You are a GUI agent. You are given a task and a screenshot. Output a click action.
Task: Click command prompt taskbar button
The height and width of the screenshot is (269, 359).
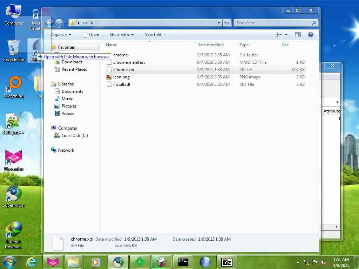[x=183, y=262]
